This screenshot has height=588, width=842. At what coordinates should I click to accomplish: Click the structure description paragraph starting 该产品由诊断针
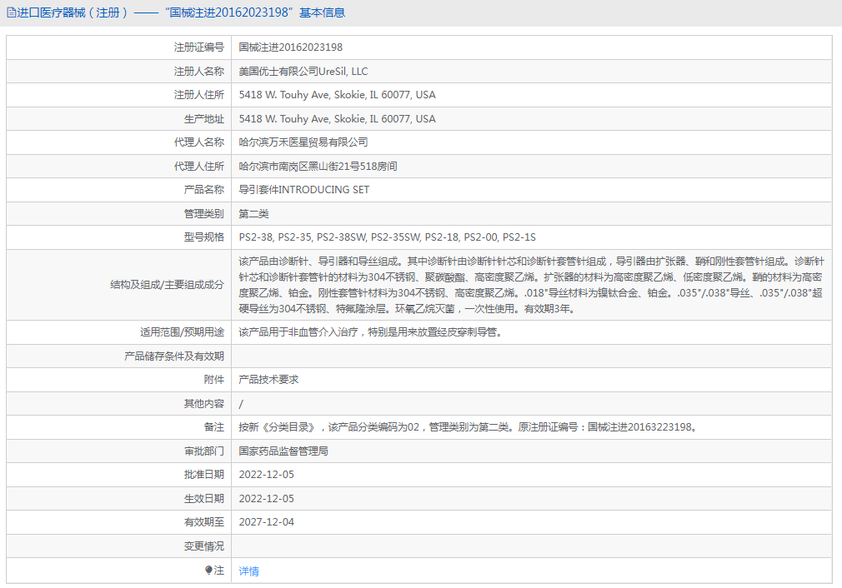pos(532,285)
